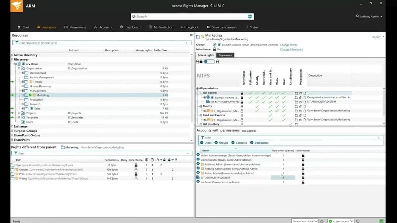The width and height of the screenshot is (397, 223).
Task: Click Sales folder's green group icon
Action: 32,108
